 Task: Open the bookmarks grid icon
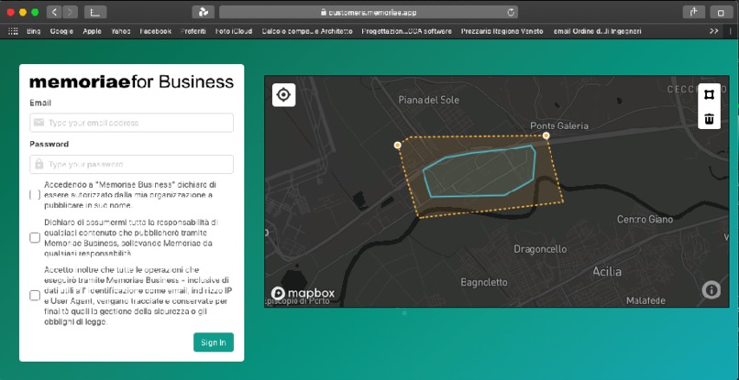13,31
